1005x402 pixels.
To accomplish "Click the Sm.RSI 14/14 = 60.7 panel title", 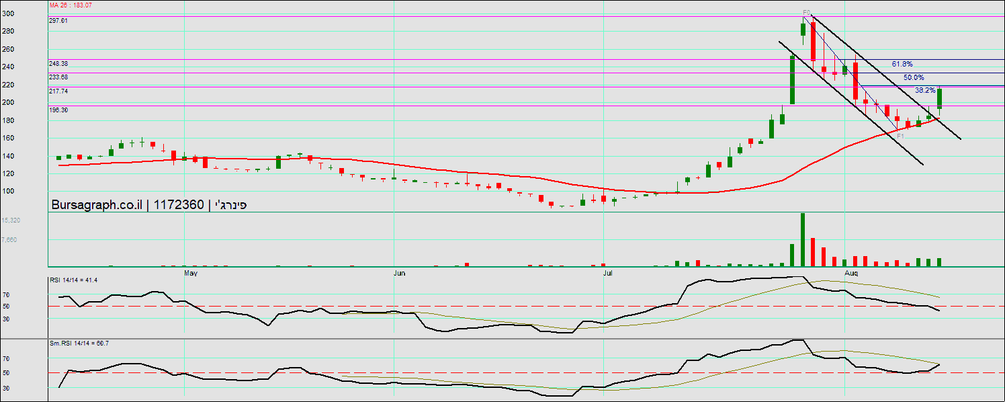I will 79,344.
